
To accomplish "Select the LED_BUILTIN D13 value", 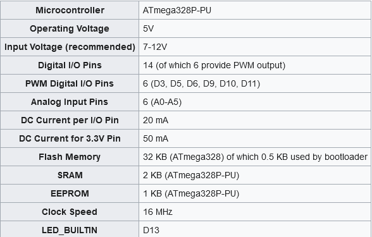I will (x=151, y=230).
